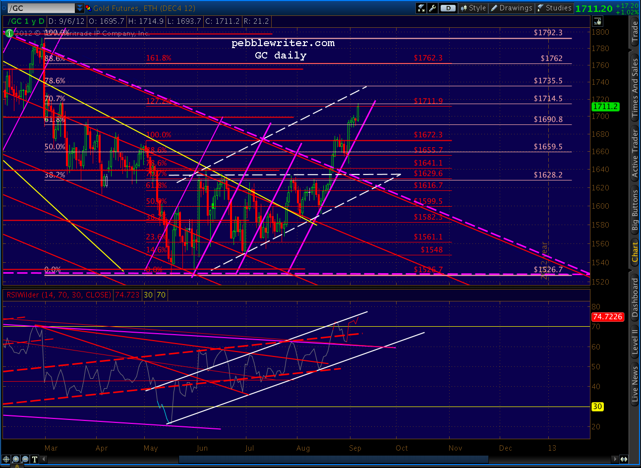Click the /GC symbol input field
641x468 pixels.
click(42, 8)
